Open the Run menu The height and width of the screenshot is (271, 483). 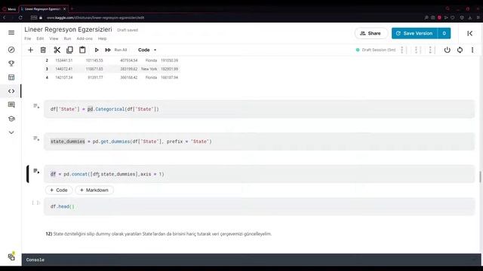pyautogui.click(x=67, y=38)
